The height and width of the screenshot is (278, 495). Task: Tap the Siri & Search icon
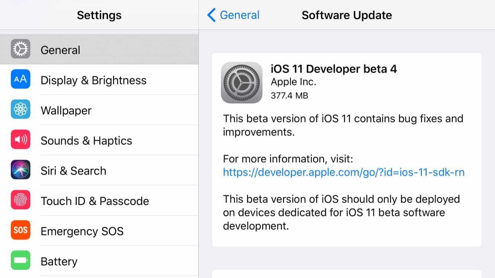20,170
